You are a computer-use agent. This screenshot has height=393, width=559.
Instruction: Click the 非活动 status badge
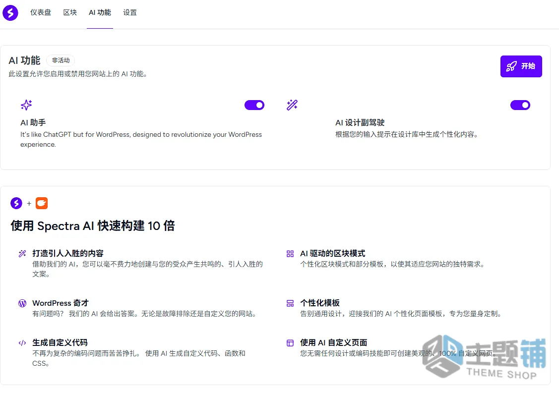coord(61,60)
